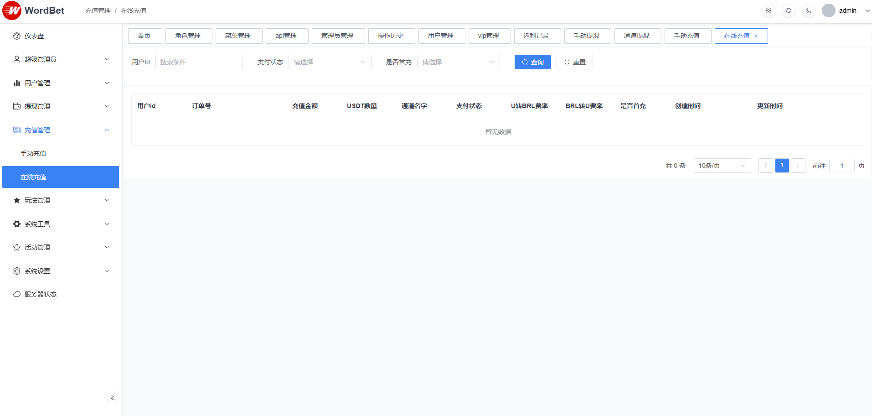Expand the 超级管理员 sidebar menu

[x=61, y=59]
